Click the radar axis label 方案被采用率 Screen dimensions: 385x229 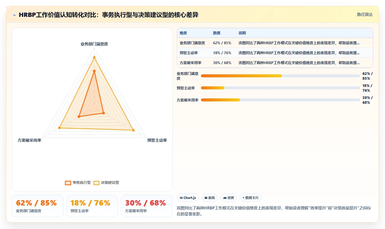(29, 140)
